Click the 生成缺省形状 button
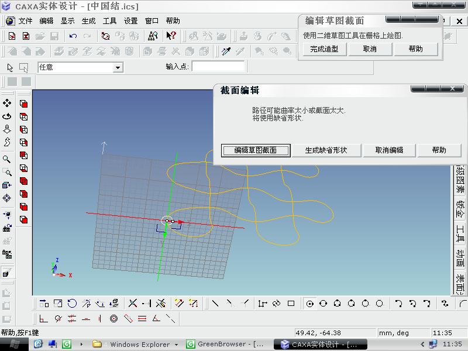This screenshot has width=468, height=351. 326,150
